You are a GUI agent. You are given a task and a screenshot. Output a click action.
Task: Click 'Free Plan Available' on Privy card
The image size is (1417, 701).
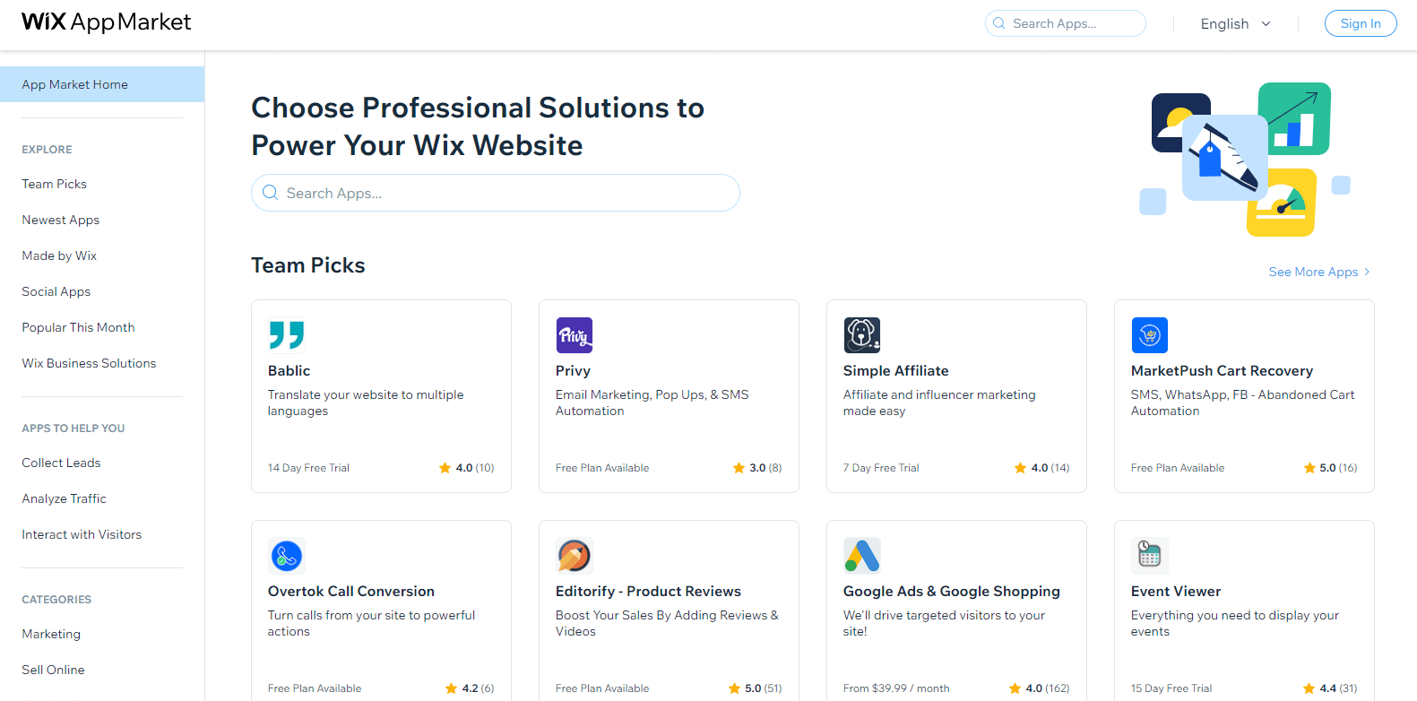coord(603,468)
